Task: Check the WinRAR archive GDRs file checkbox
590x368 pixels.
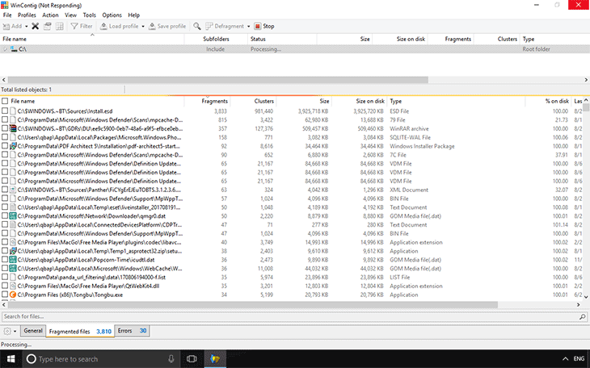Action: click(5, 128)
